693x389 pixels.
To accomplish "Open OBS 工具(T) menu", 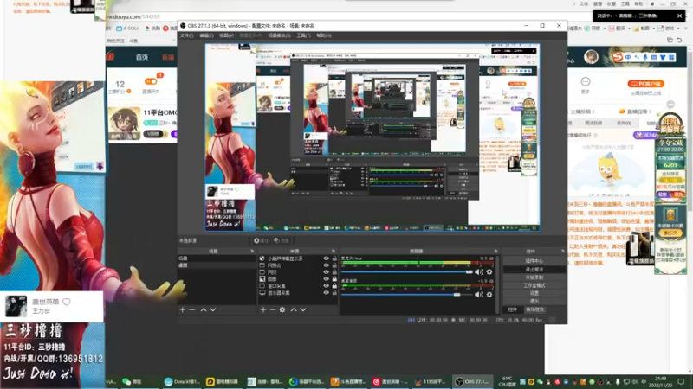I will 304,35.
